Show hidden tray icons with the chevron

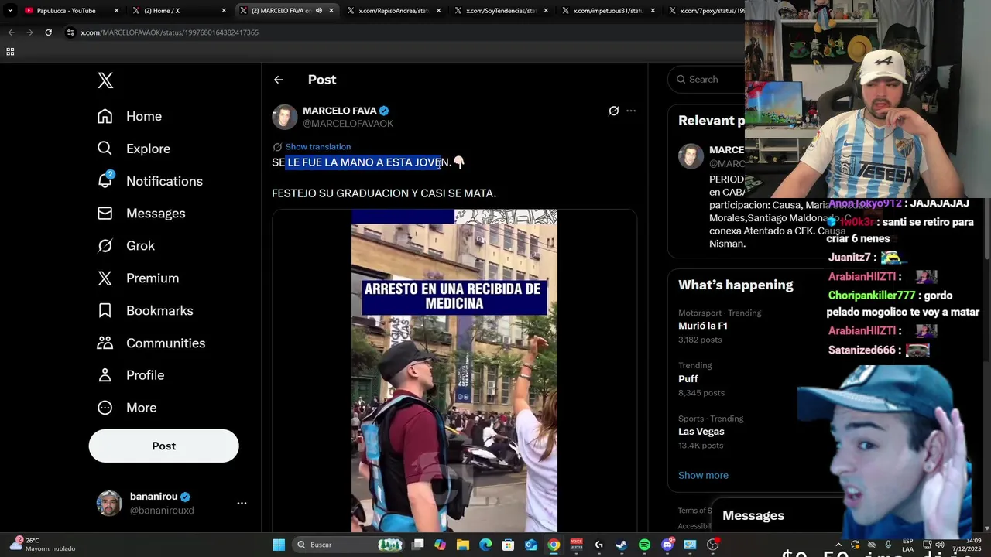(x=838, y=545)
